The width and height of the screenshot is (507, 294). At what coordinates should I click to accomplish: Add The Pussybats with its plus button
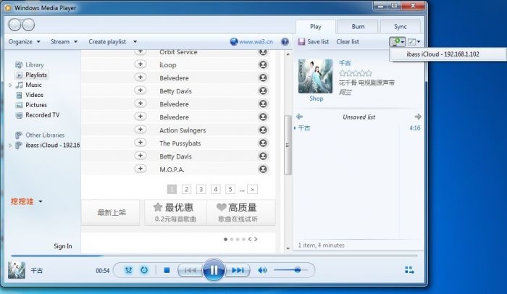click(x=141, y=143)
